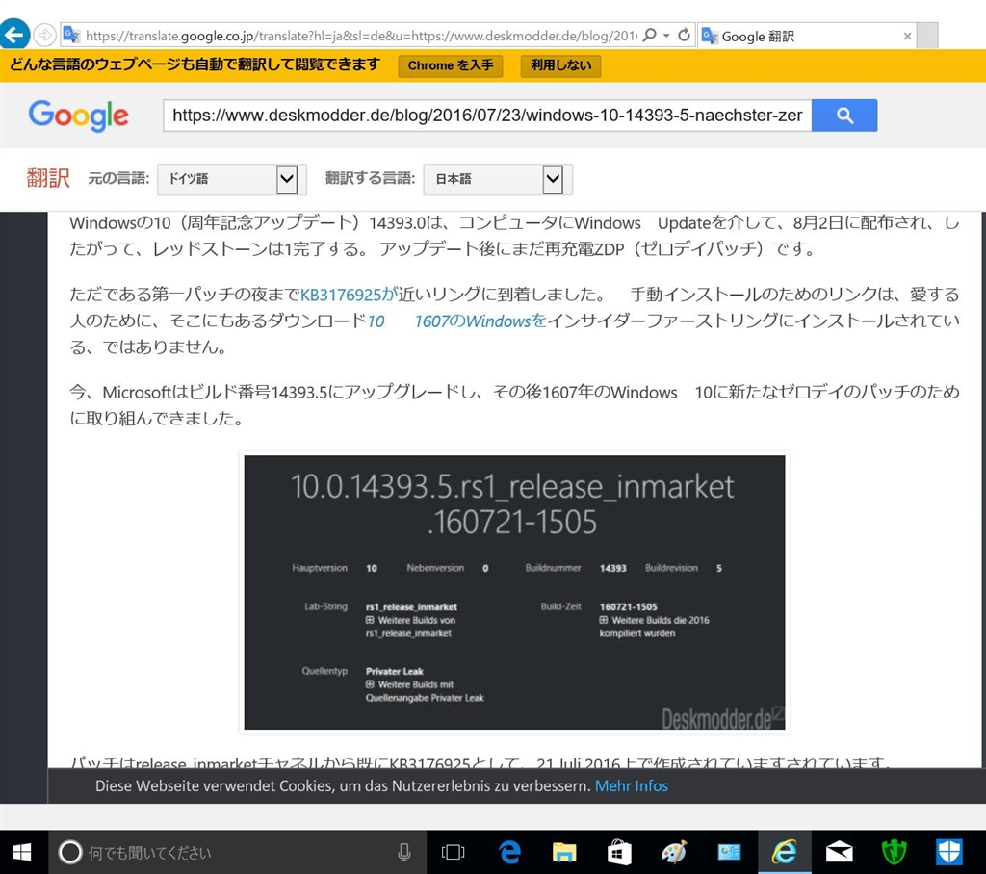Viewport: 986px width, 874px height.
Task: Select the Internet Explorer taskbar icon
Action: pyautogui.click(x=784, y=853)
